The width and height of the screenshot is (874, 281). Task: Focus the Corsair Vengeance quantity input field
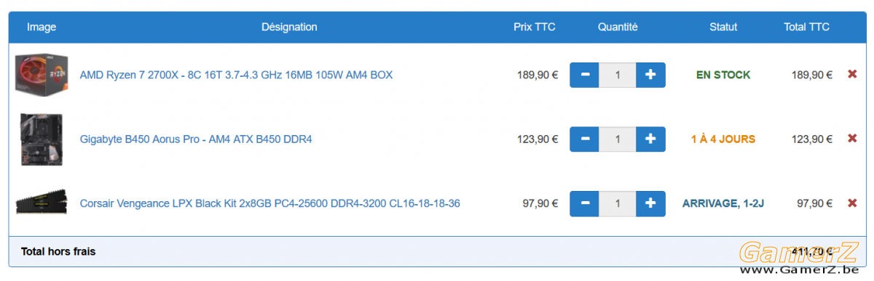pyautogui.click(x=618, y=203)
